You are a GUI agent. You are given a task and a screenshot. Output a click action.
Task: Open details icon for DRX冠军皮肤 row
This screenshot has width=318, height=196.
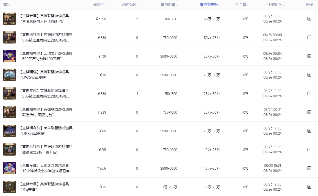click(x=309, y=131)
